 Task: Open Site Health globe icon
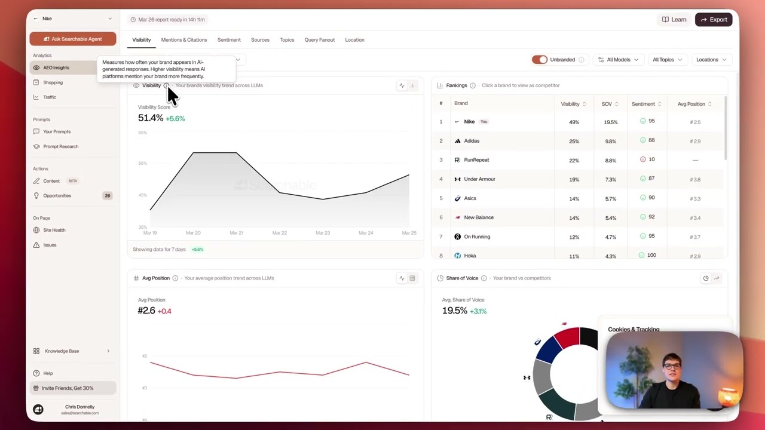(x=36, y=230)
